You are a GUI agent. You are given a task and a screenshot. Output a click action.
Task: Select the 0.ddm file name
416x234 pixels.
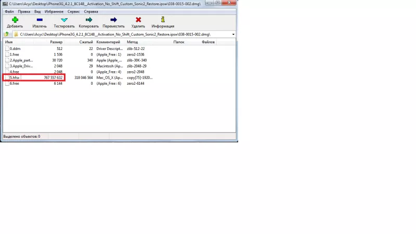pos(15,49)
